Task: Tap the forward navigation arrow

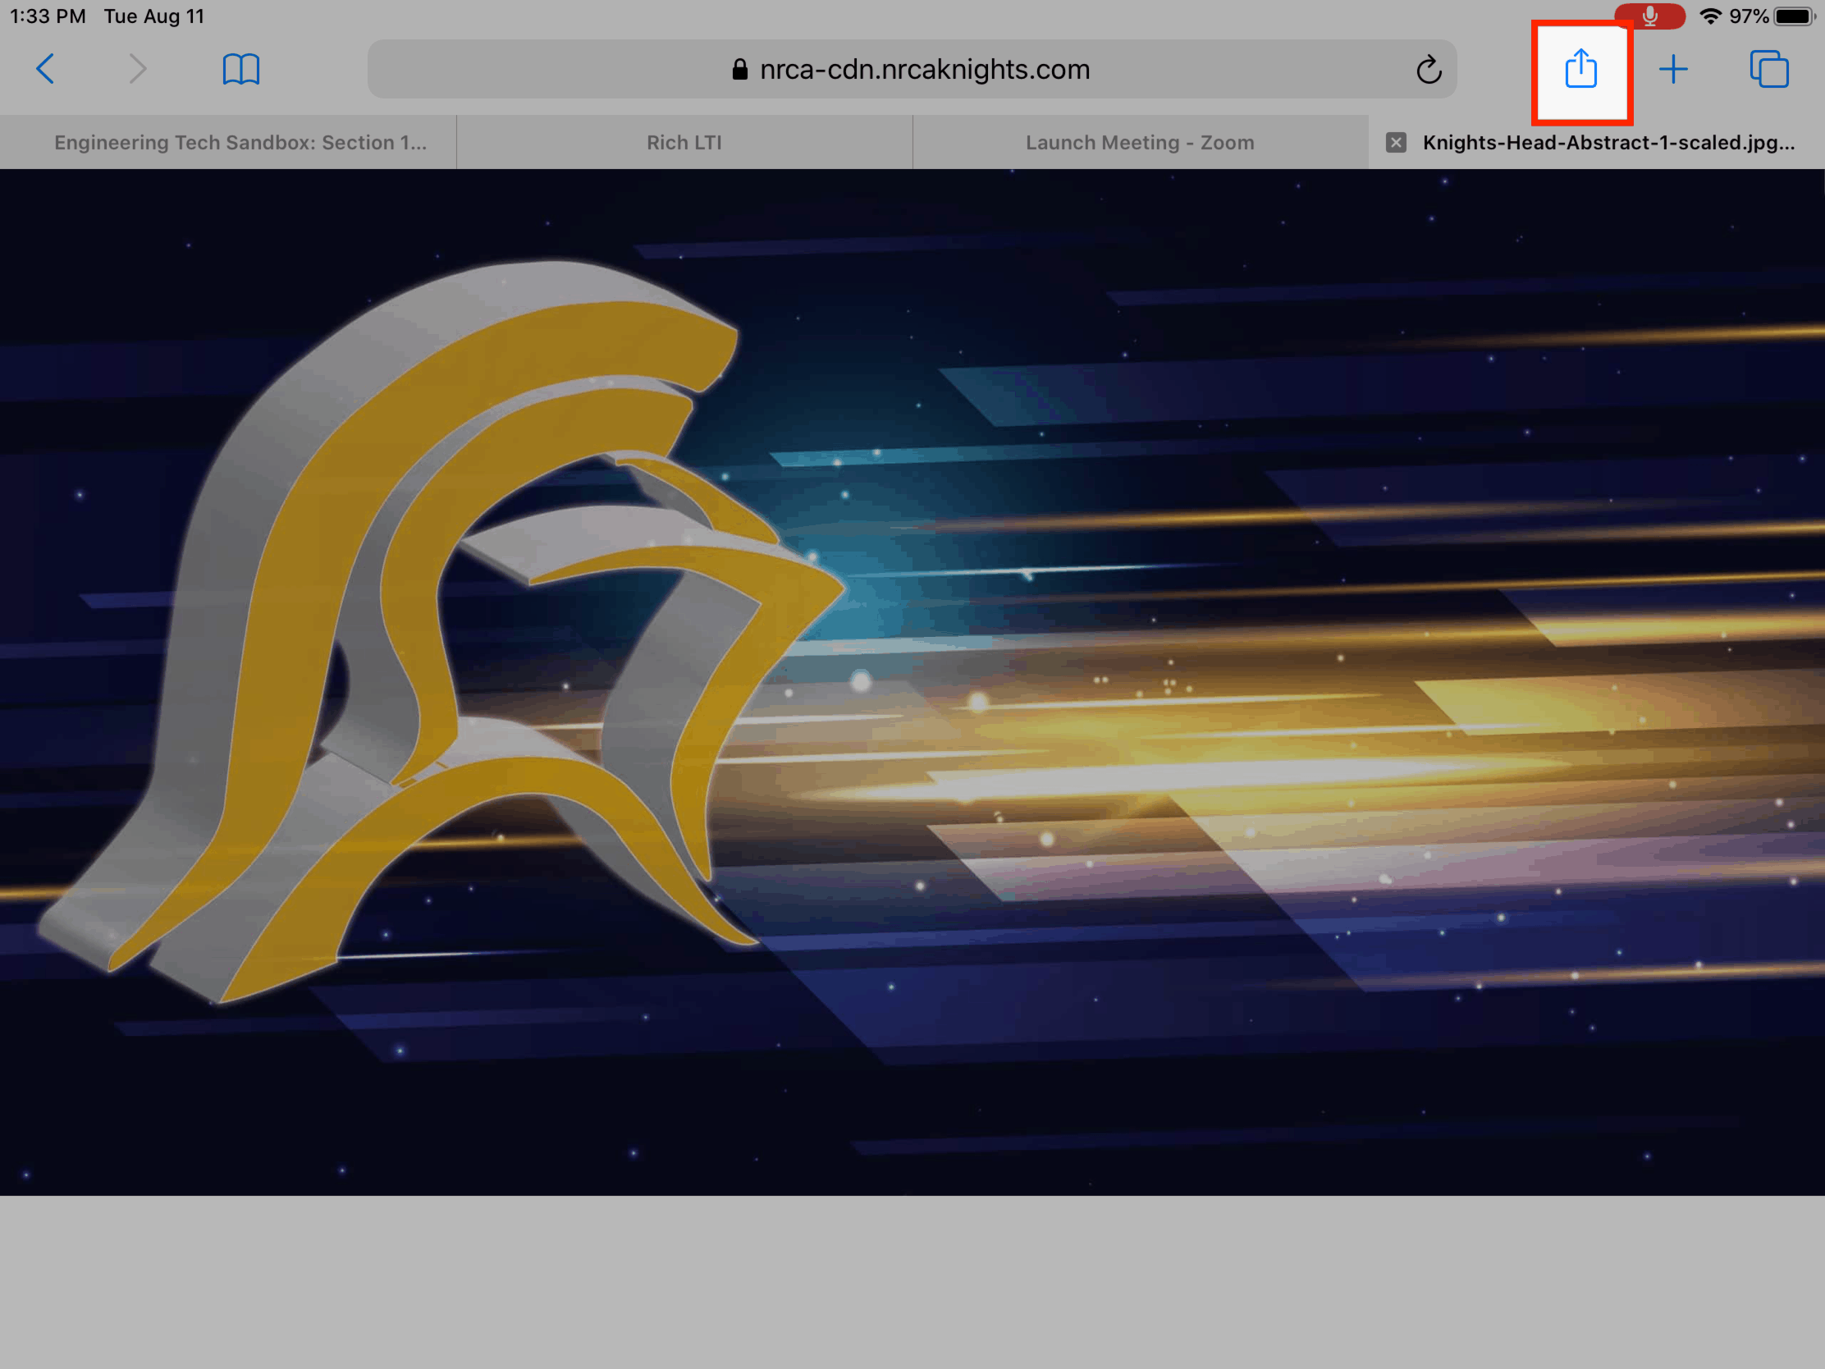Action: pyautogui.click(x=138, y=69)
